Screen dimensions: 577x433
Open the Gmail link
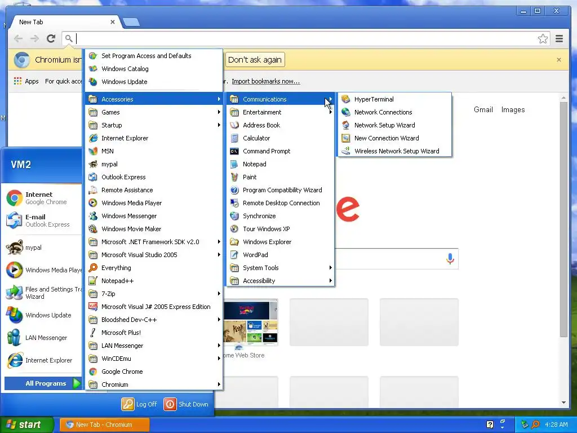tap(483, 110)
